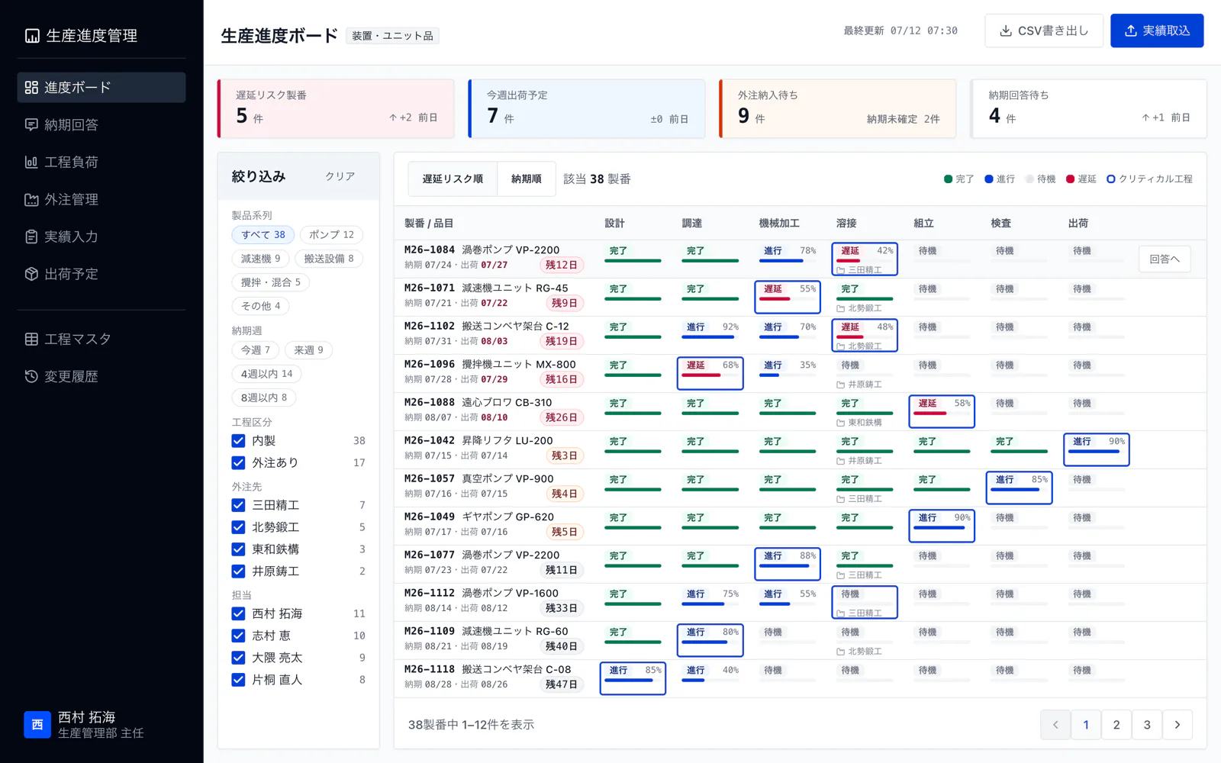Image resolution: width=1221 pixels, height=763 pixels.
Task: Select 攪拌・混合 5 filter chip
Action: point(271,282)
